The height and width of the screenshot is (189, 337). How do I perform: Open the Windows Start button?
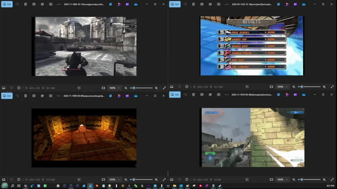5,186
